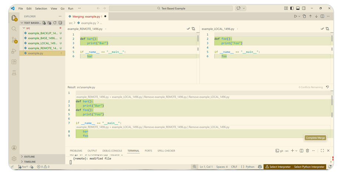
Task: Open Run and Debug view
Action: click(14, 51)
